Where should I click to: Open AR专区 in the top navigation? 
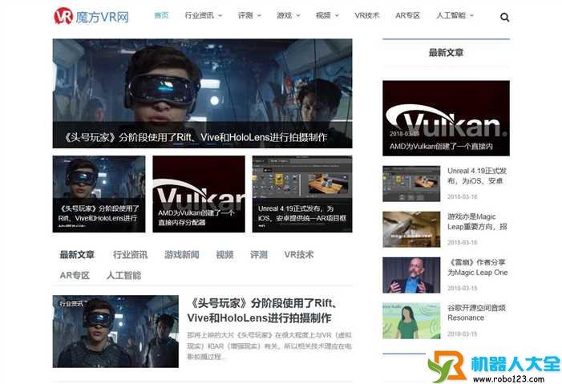click(x=407, y=15)
